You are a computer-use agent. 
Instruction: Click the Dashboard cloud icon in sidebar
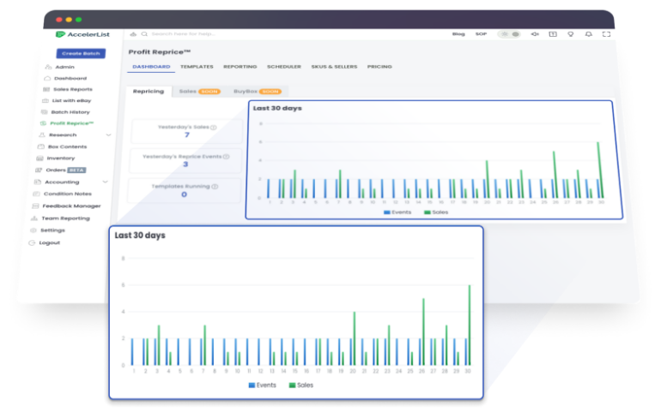tap(47, 78)
